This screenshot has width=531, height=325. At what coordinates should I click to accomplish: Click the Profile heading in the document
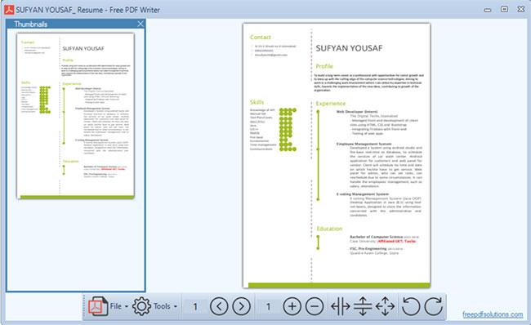(324, 66)
